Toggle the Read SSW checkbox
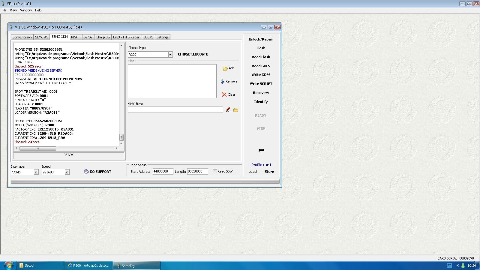Screen dimensions: 480x270 215,171
